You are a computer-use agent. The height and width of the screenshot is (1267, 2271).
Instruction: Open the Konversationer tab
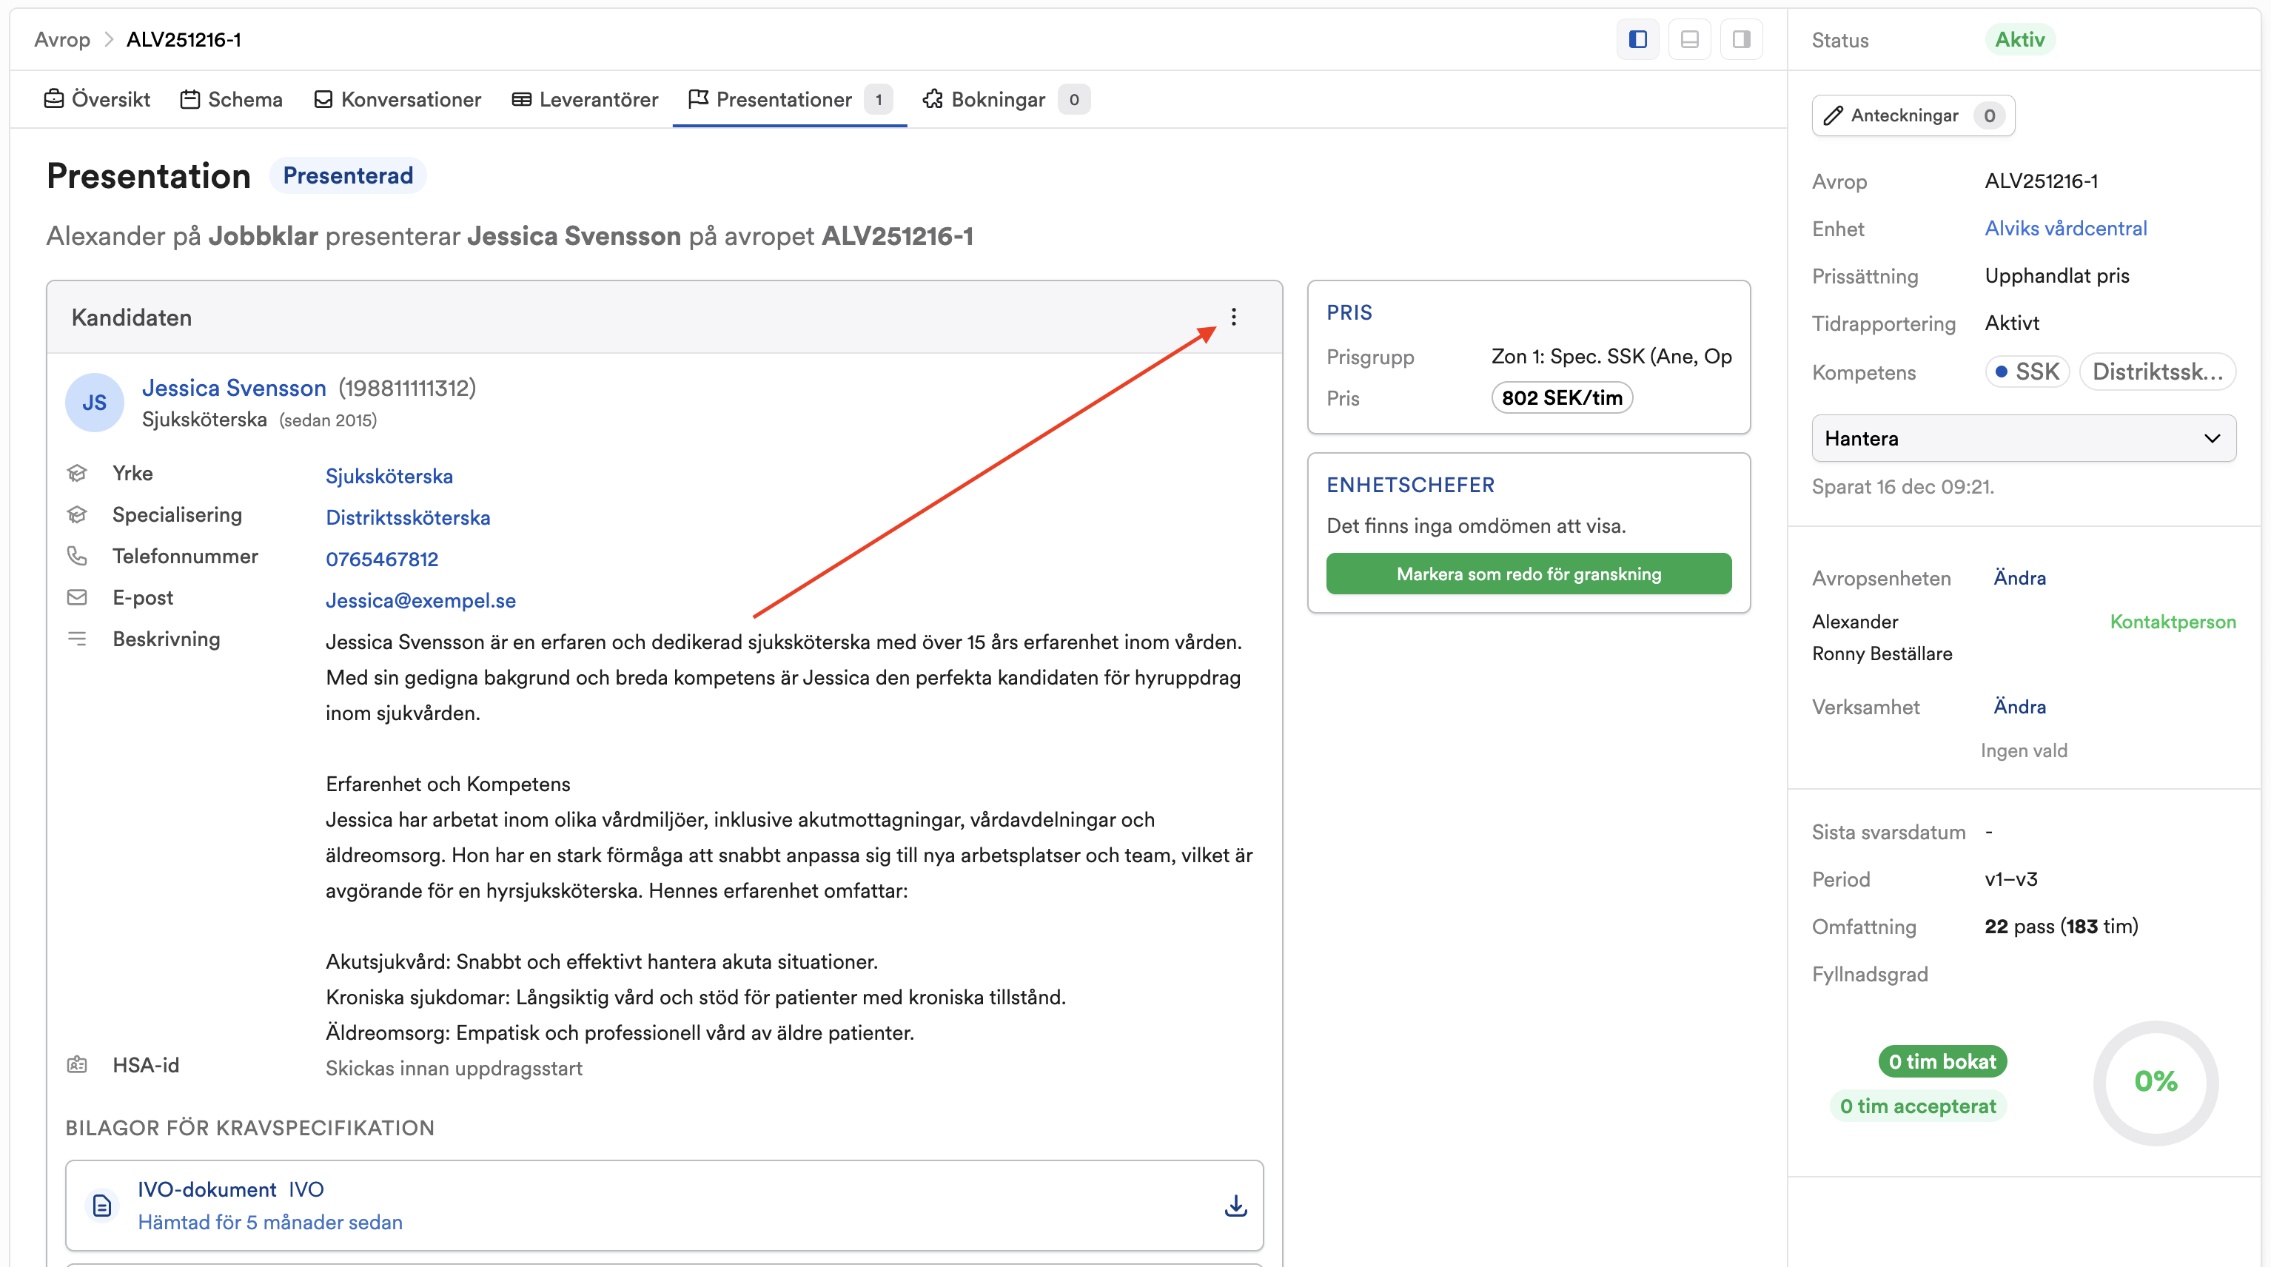coord(397,98)
